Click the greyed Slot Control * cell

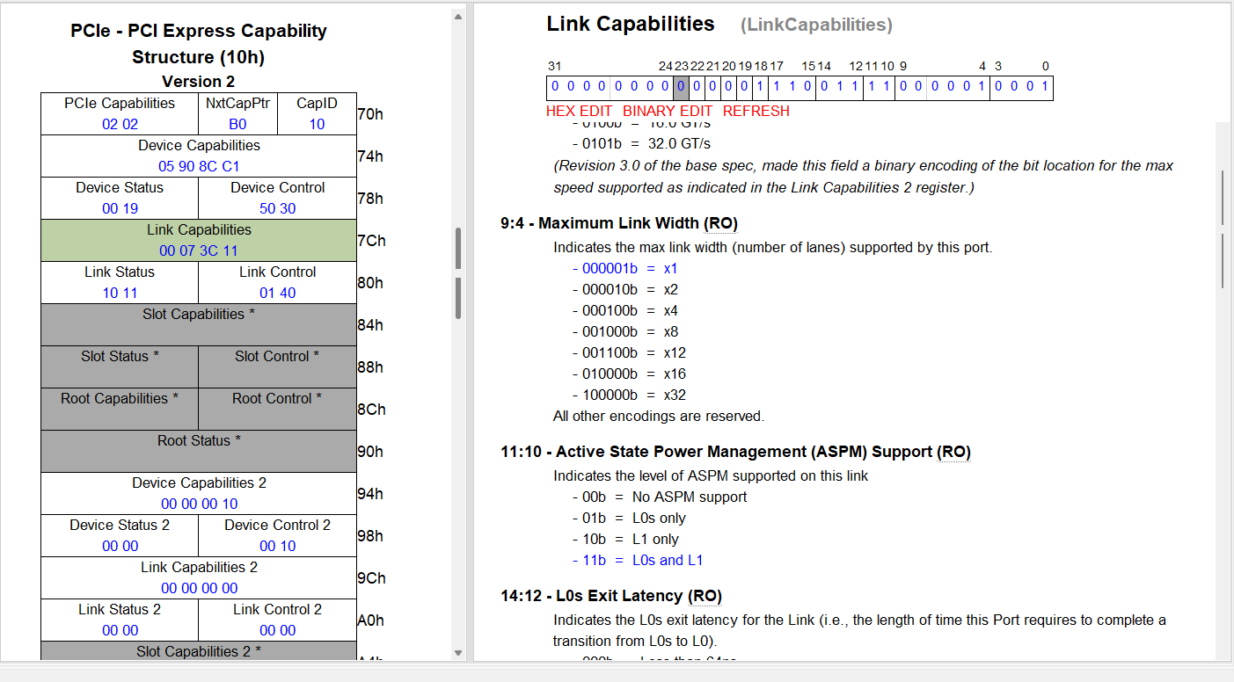278,367
